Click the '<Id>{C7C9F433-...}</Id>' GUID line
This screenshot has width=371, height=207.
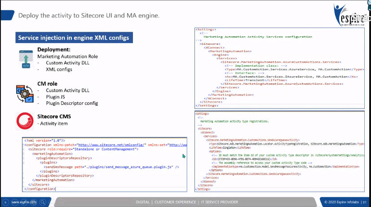244,159
